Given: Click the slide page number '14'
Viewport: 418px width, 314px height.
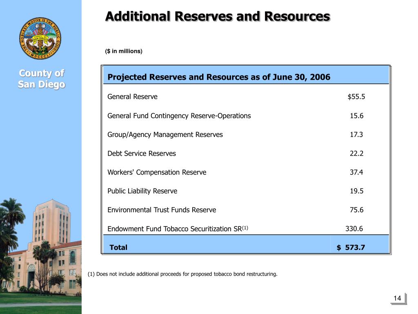Looking at the screenshot, I should pyautogui.click(x=397, y=298).
